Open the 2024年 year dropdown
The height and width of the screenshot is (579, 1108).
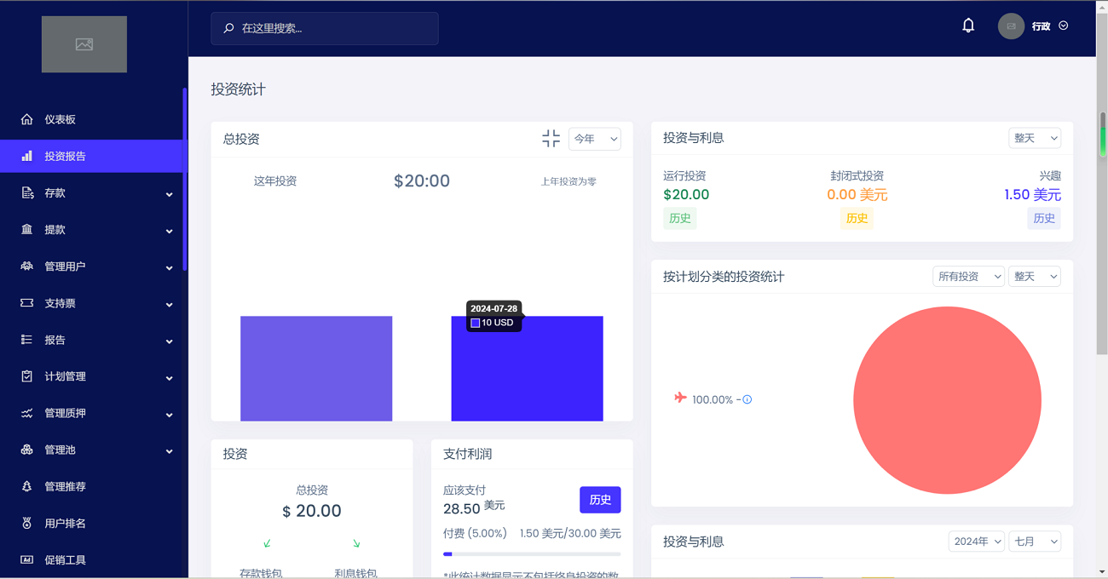click(976, 542)
